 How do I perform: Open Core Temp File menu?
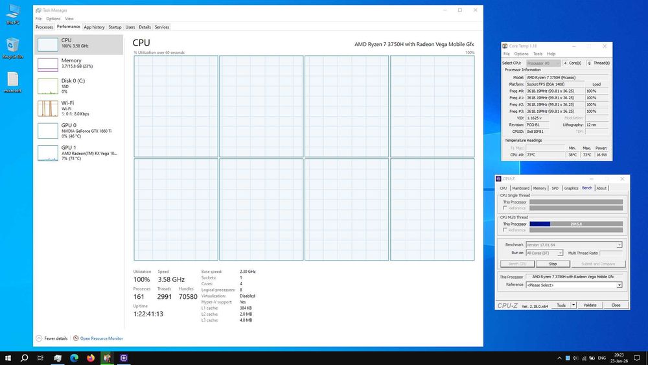point(506,54)
